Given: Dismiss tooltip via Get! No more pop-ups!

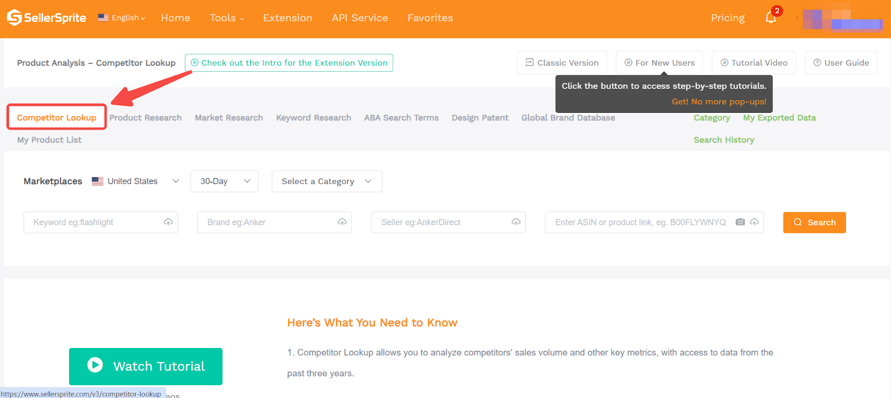Looking at the screenshot, I should (x=719, y=102).
